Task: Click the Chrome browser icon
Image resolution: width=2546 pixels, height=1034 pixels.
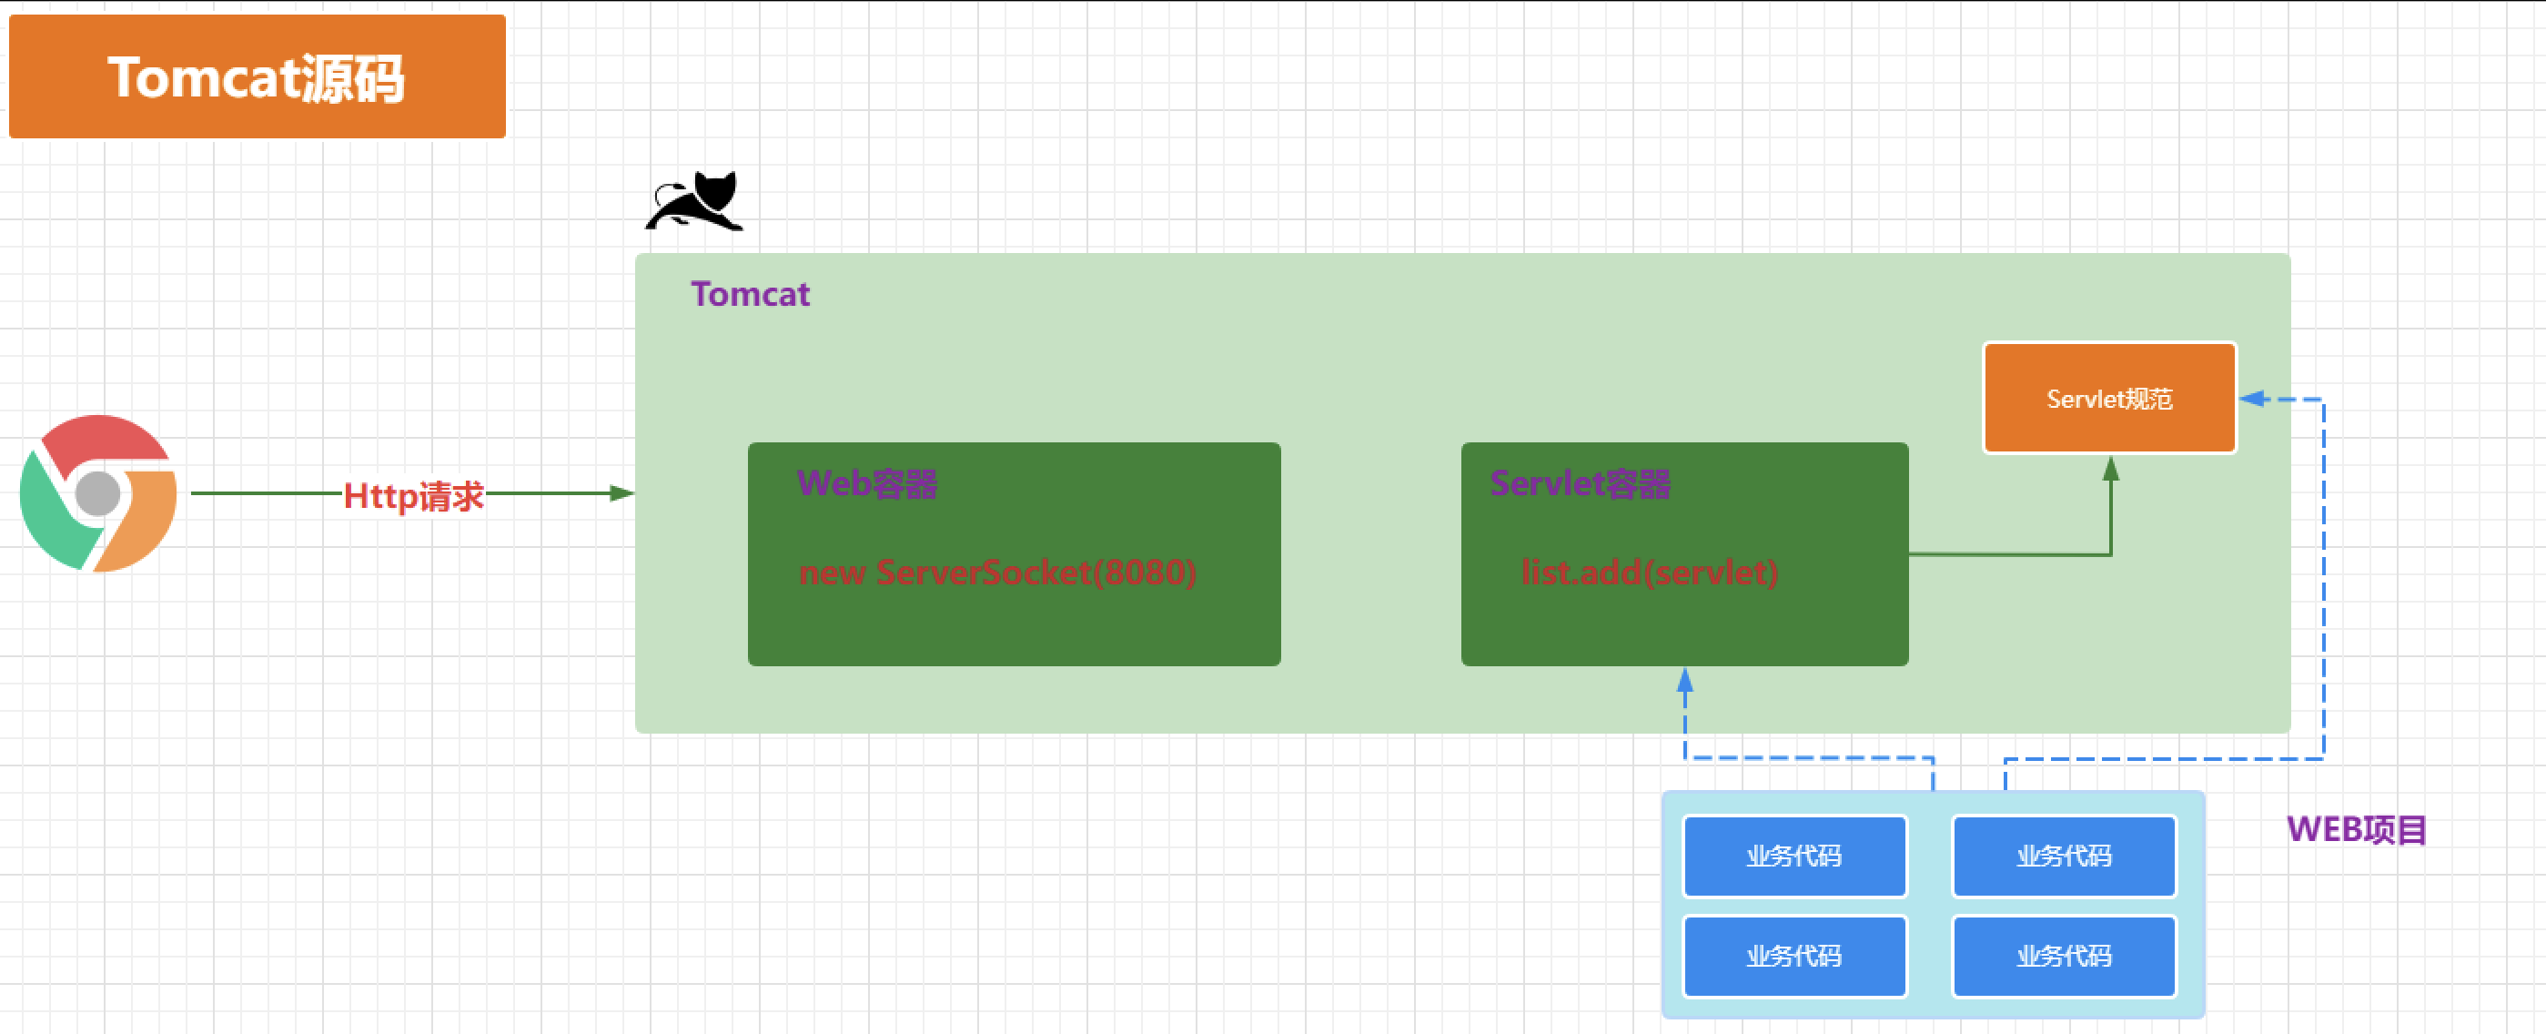Action: 98,492
